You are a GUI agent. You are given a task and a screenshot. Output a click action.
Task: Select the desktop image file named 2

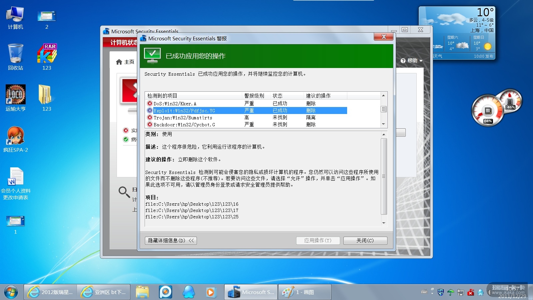coord(47,19)
